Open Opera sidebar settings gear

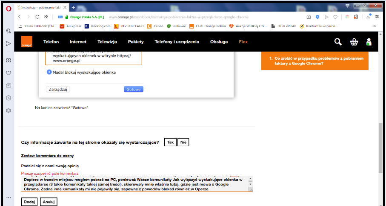[8, 111]
